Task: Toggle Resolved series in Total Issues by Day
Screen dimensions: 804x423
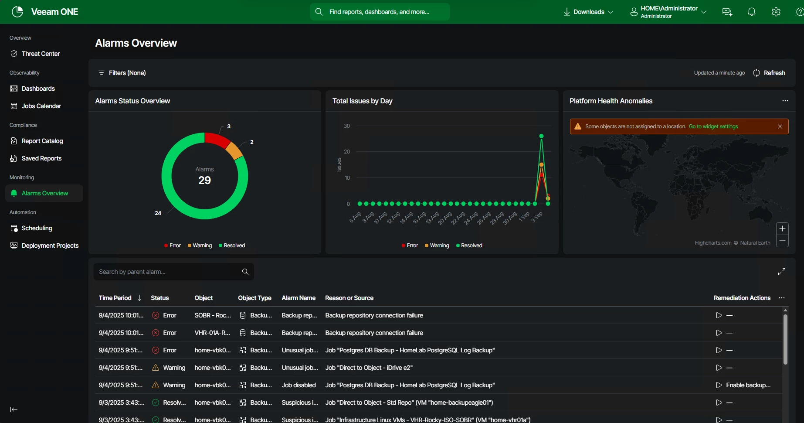Action: click(469, 246)
